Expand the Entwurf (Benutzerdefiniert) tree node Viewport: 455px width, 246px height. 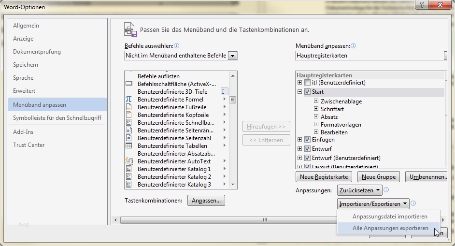[300, 158]
